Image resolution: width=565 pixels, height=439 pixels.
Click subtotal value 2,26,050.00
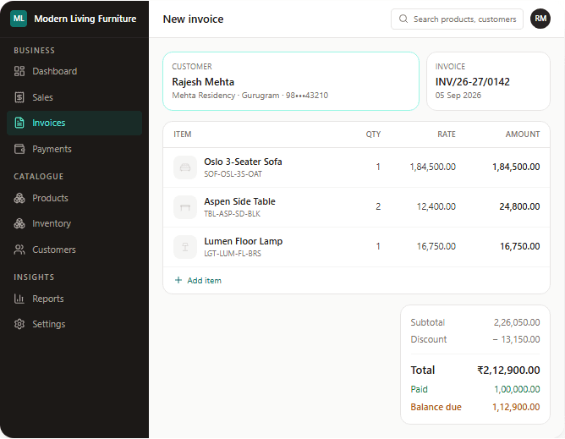tap(517, 322)
